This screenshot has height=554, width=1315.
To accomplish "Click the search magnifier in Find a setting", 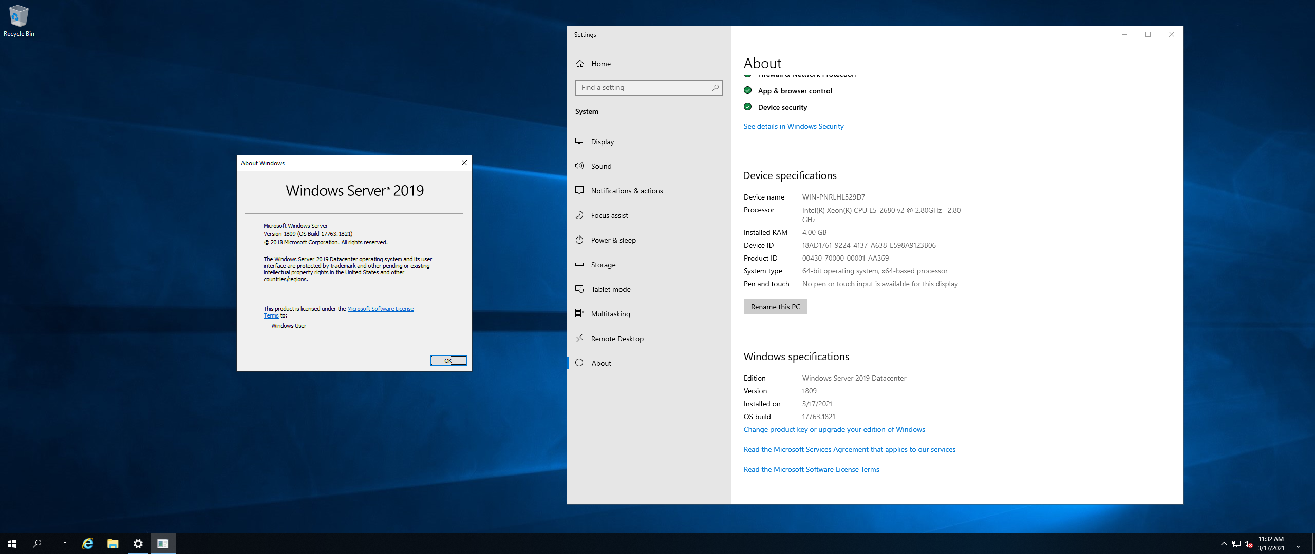I will pos(715,88).
